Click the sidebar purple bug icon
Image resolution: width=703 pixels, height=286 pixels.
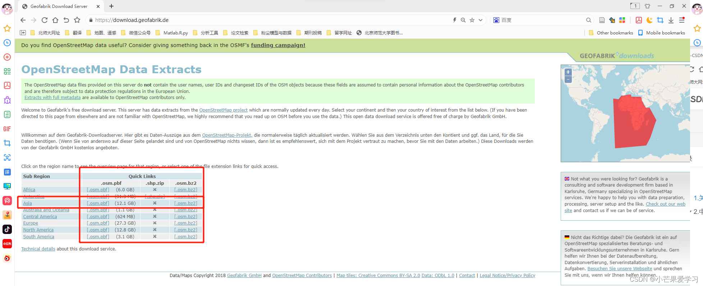click(x=7, y=100)
